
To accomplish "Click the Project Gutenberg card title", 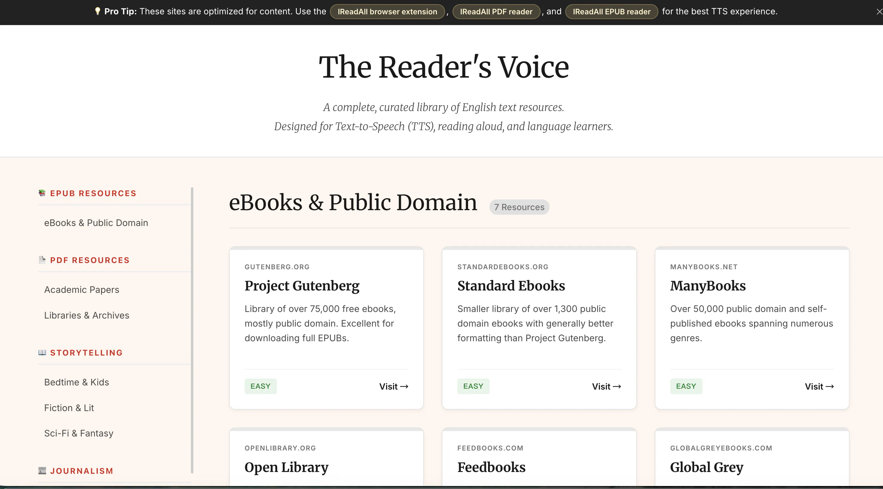I will point(302,286).
